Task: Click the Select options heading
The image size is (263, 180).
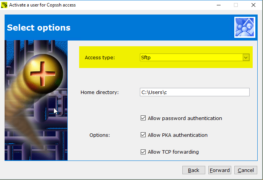Action: 39,28
